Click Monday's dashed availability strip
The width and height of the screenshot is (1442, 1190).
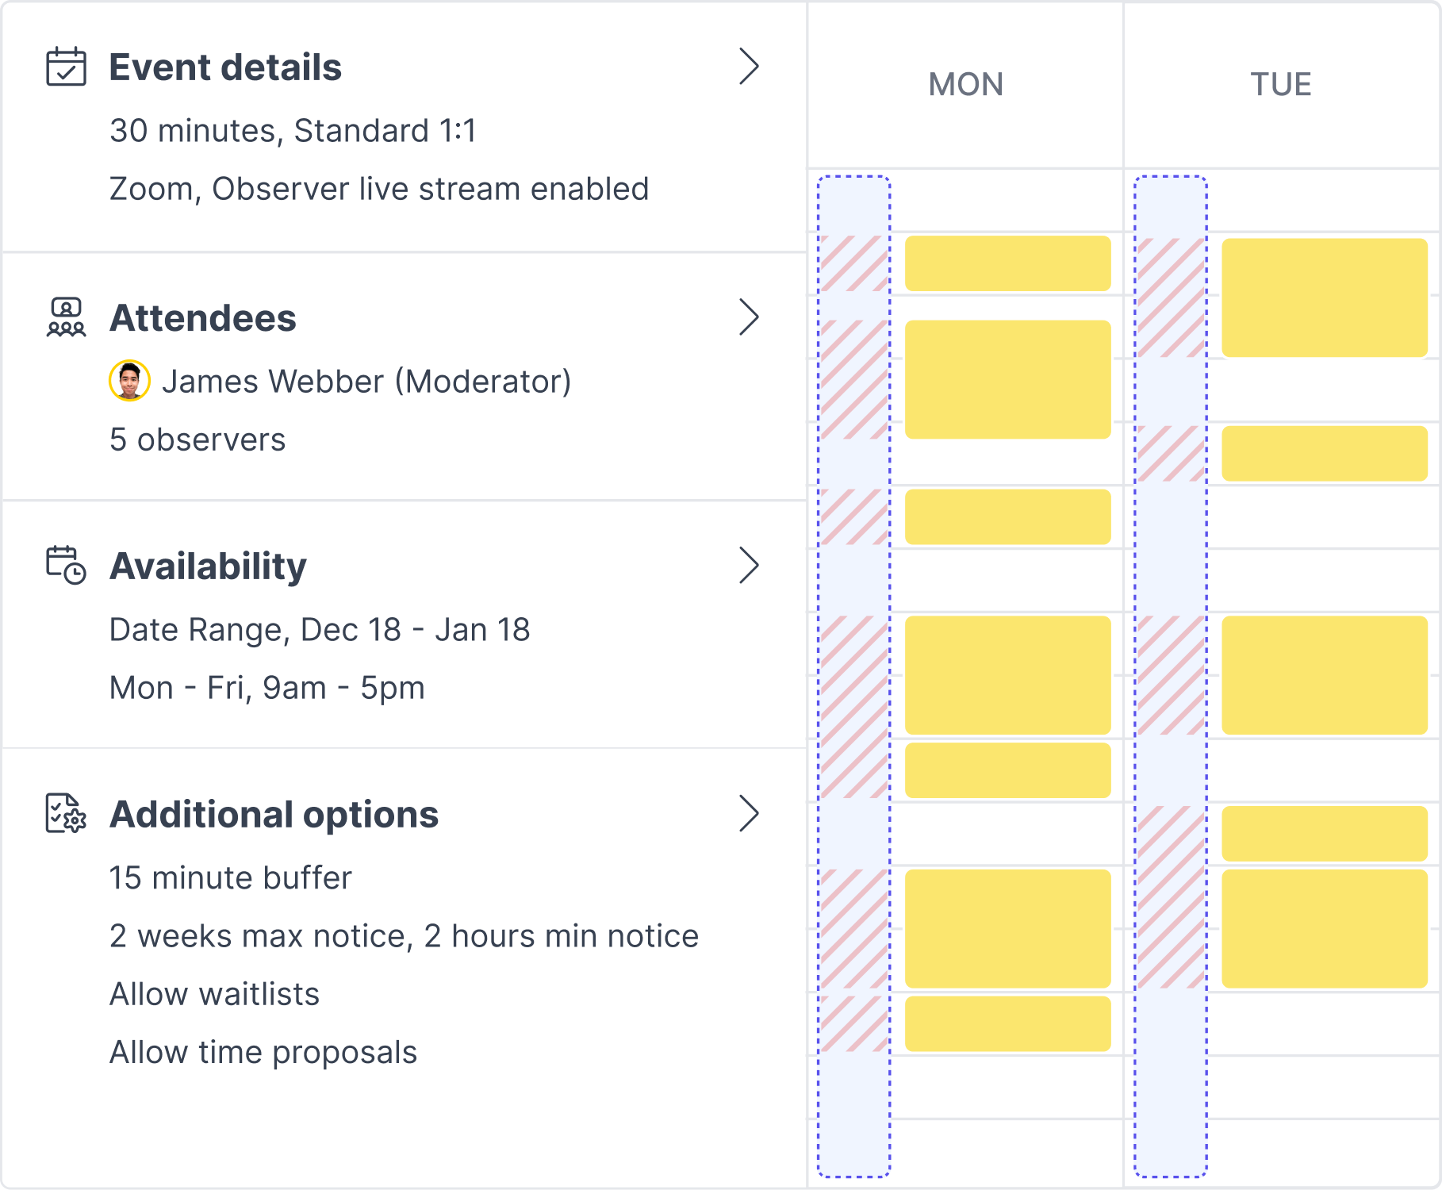853,1111
